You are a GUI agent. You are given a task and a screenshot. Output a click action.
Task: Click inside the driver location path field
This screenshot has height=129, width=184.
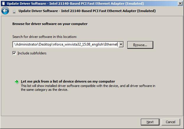[x=66, y=44]
